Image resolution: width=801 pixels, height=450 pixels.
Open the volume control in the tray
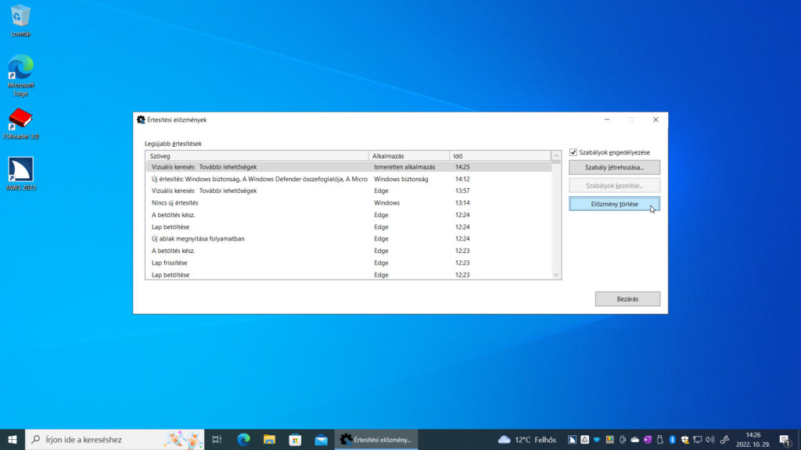pyautogui.click(x=709, y=439)
